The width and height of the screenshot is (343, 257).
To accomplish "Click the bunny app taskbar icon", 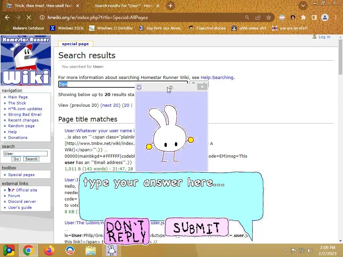I will click(112, 250).
